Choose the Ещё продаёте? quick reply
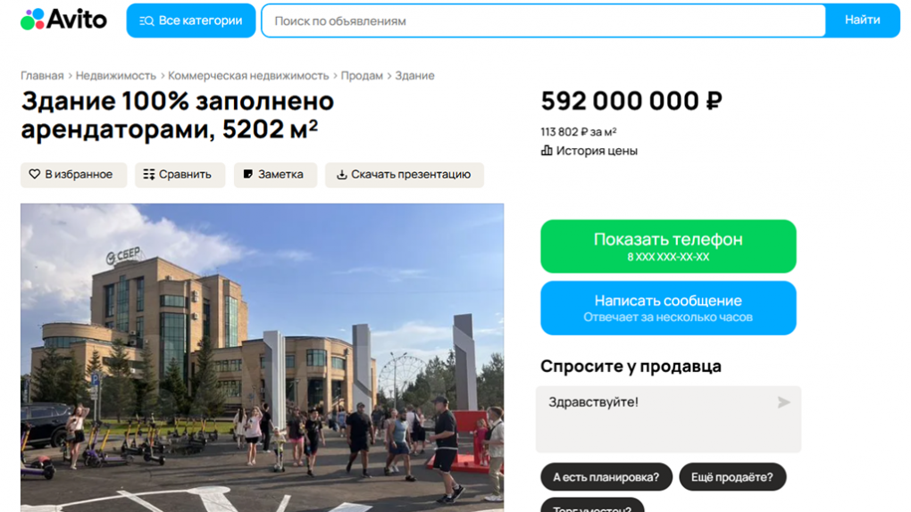Image resolution: width=911 pixels, height=512 pixels. coord(732,477)
